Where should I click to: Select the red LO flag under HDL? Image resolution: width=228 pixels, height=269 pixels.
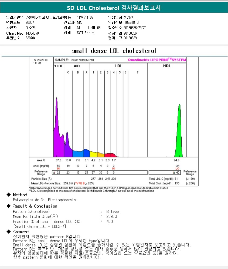coord(177,168)
